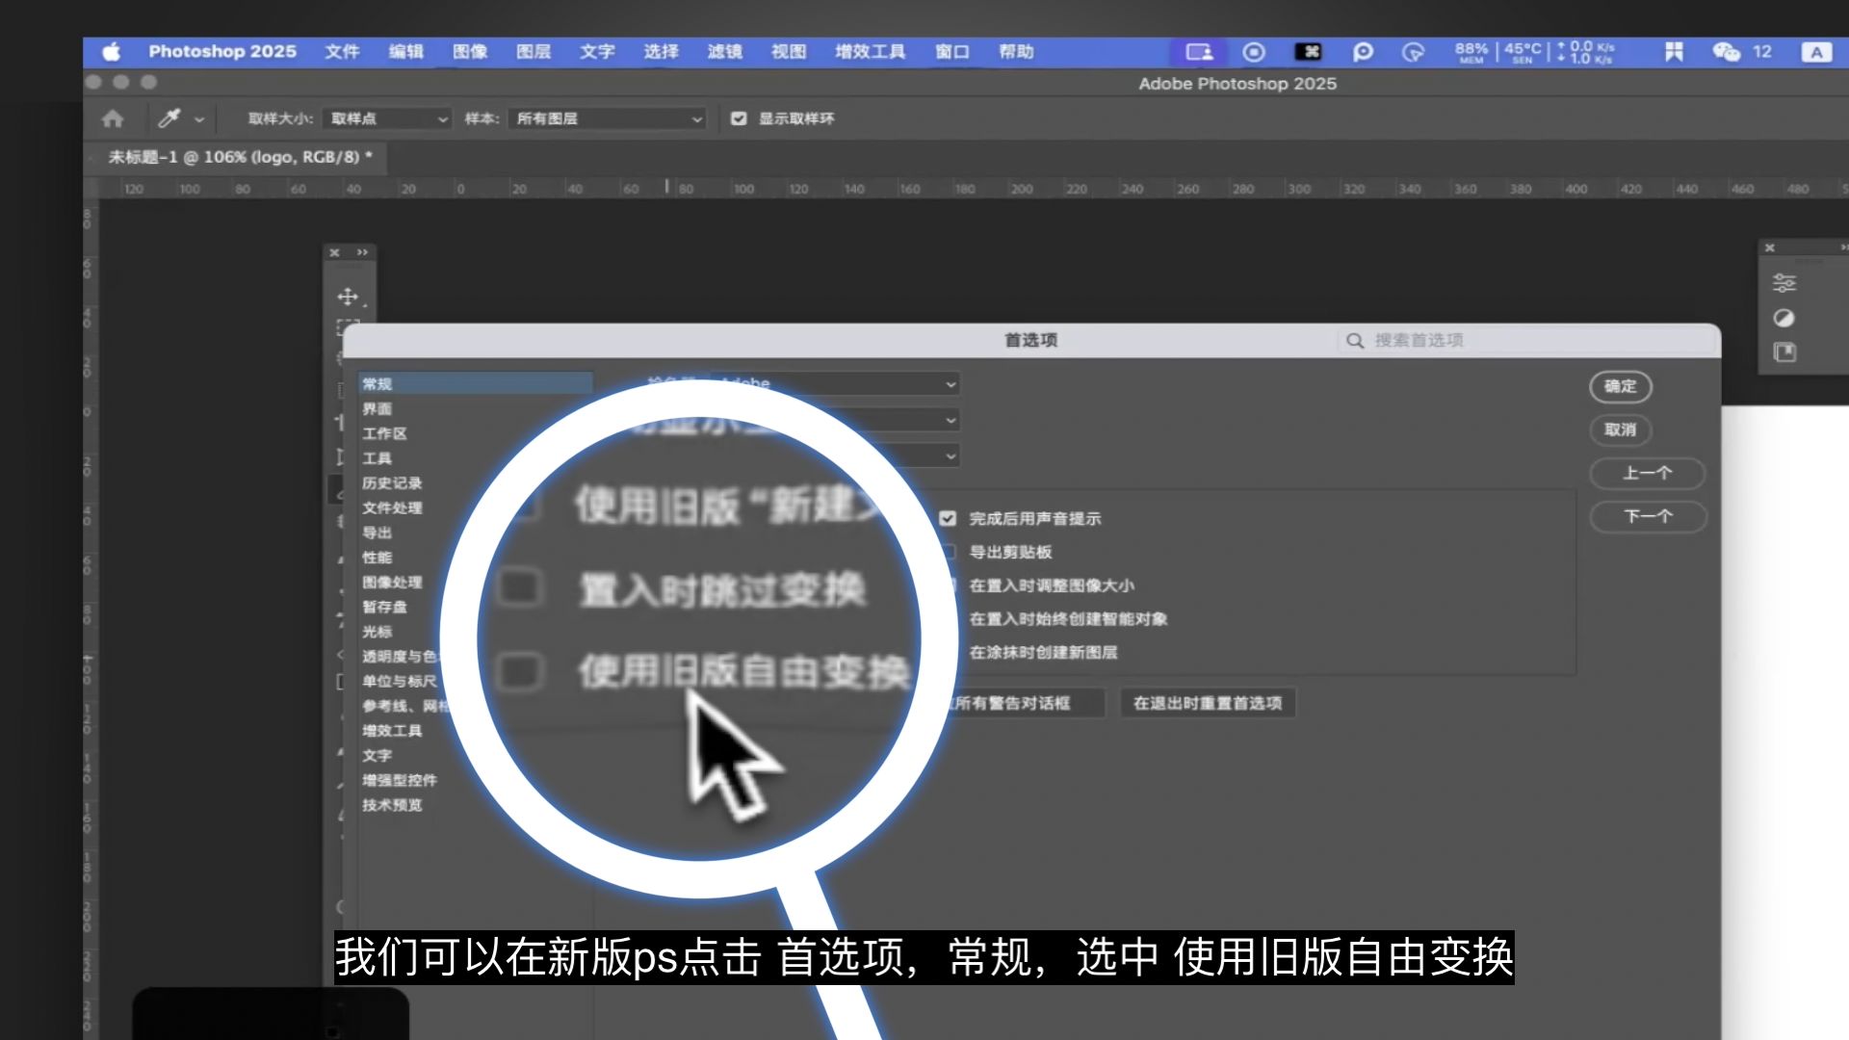Toggle 完成后用声音提示 checkbox
Screen dimensions: 1849x1040
pyautogui.click(x=949, y=519)
